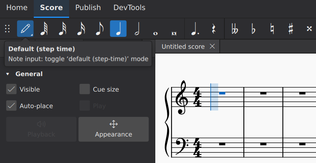This screenshot has height=163, width=316.
Task: Toggle the note input pencil tool
Action: (25, 29)
